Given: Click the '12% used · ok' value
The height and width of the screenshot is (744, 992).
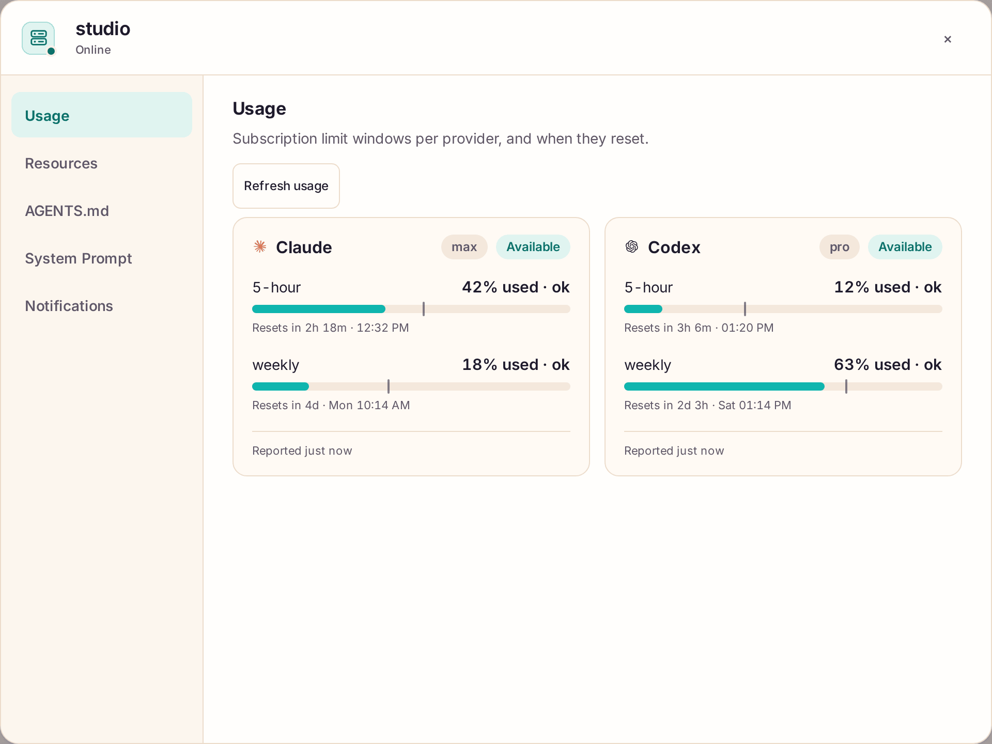Looking at the screenshot, I should pyautogui.click(x=888, y=287).
